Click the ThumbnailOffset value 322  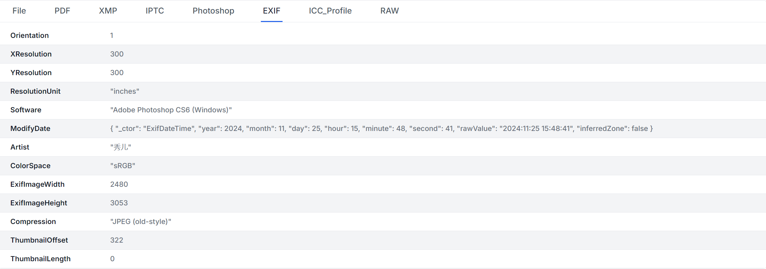117,240
